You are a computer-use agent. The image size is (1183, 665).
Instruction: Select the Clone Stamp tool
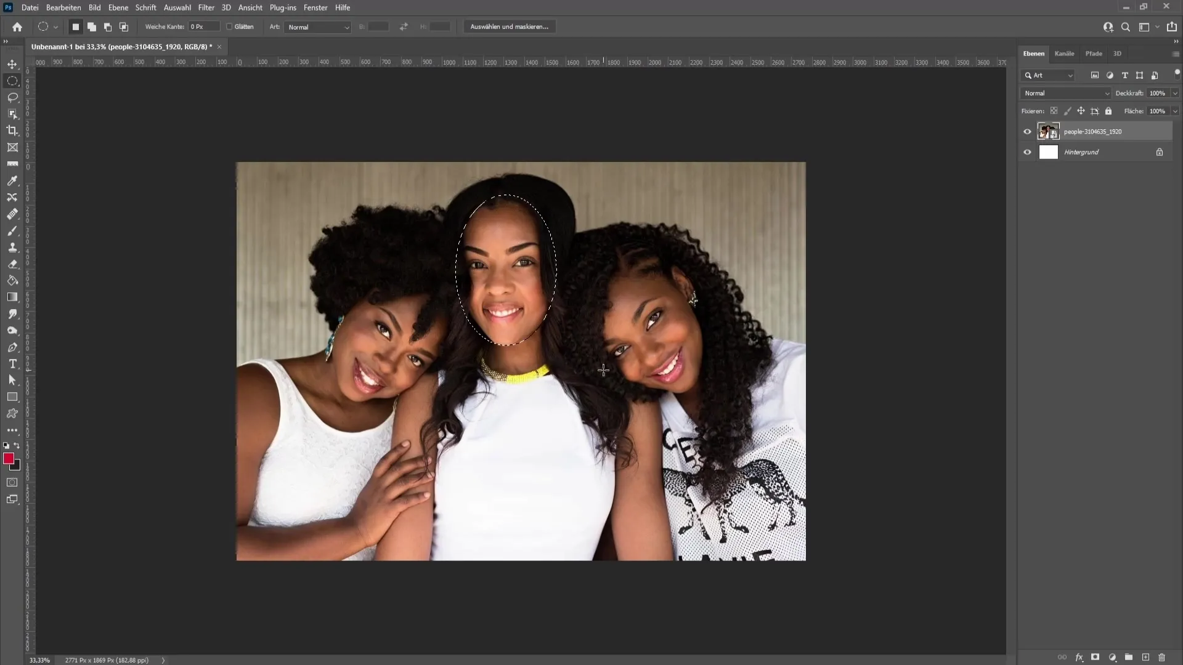coord(12,247)
